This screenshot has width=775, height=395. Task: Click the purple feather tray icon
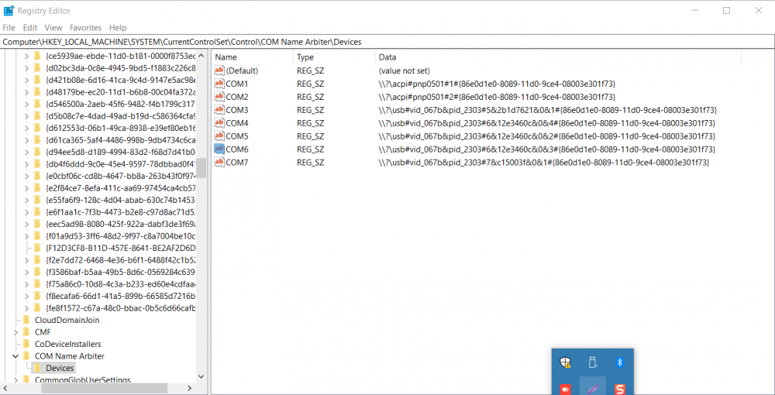593,389
